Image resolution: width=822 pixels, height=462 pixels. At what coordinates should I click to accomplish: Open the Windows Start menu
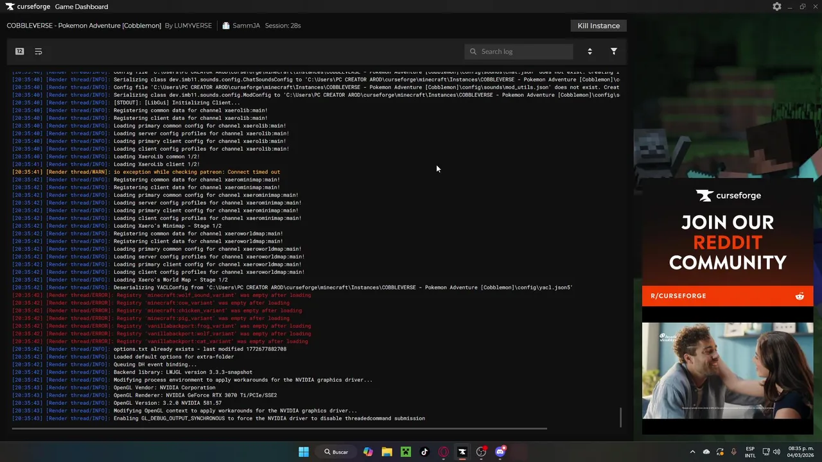point(304,452)
